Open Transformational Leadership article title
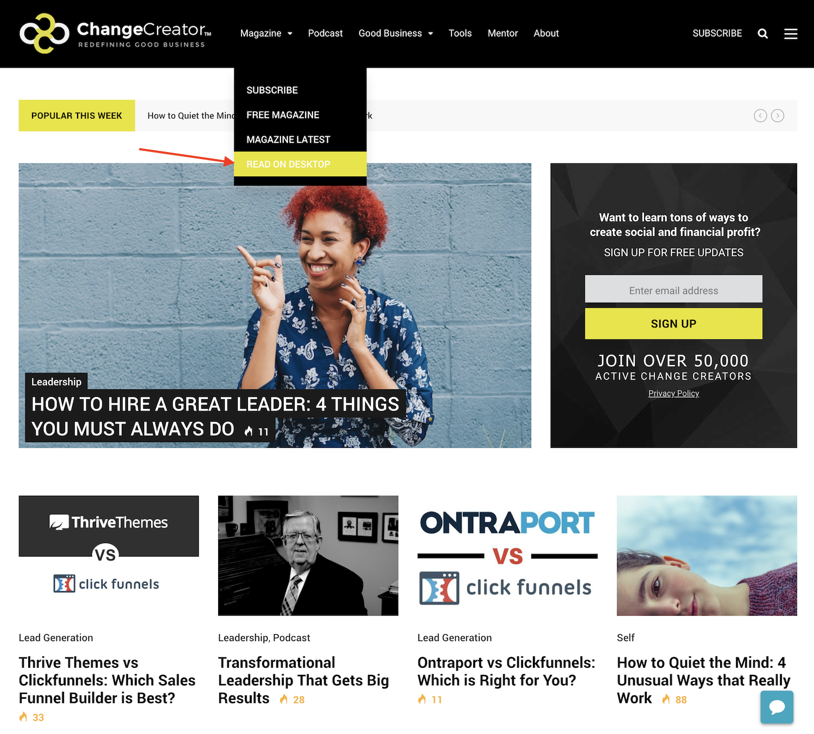 [303, 680]
